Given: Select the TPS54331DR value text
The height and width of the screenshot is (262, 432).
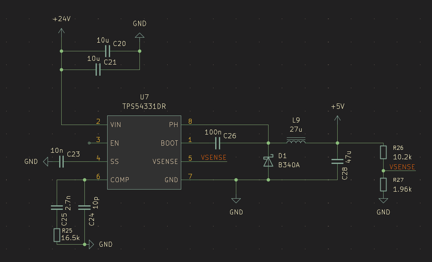Looking at the screenshot, I should (x=144, y=106).
